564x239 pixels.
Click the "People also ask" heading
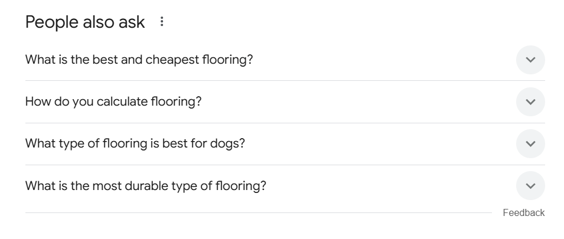(x=85, y=22)
